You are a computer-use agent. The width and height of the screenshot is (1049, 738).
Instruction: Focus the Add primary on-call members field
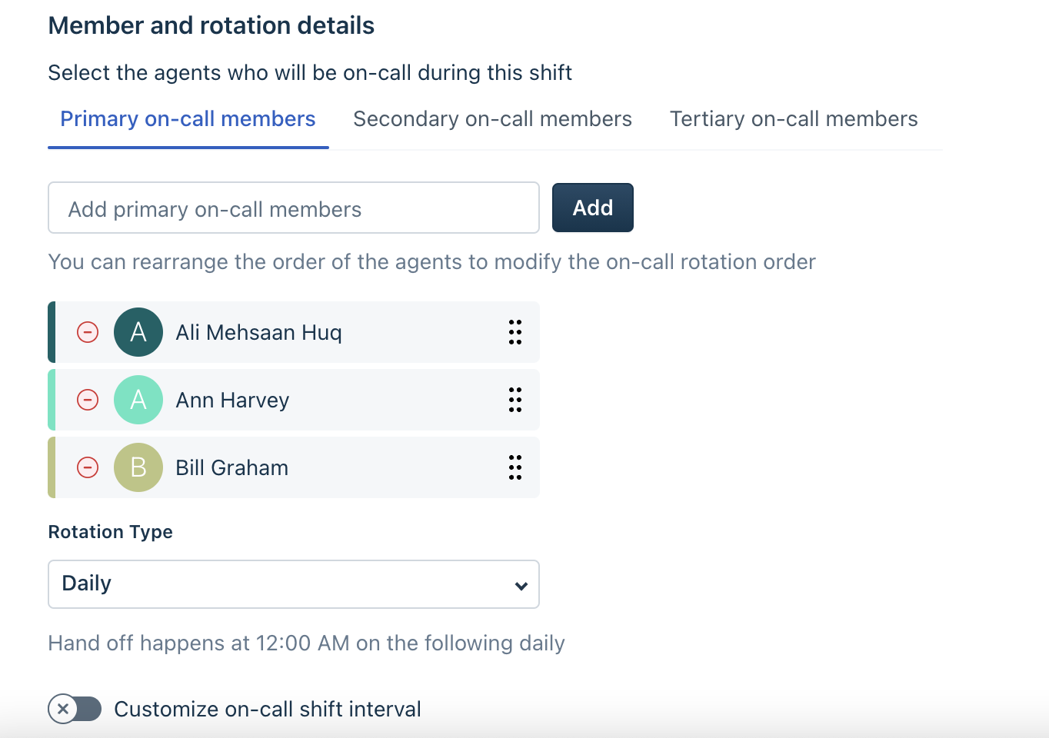pyautogui.click(x=293, y=208)
